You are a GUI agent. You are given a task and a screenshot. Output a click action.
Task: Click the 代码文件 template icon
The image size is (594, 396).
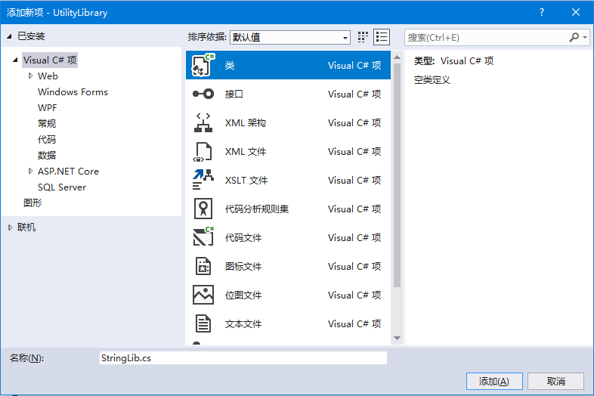pyautogui.click(x=203, y=238)
